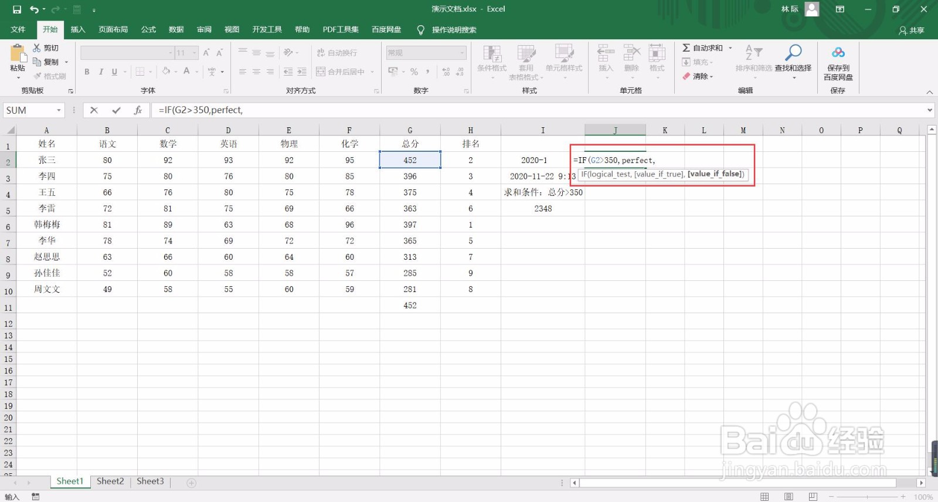Click the Share (共享) button

point(912,30)
